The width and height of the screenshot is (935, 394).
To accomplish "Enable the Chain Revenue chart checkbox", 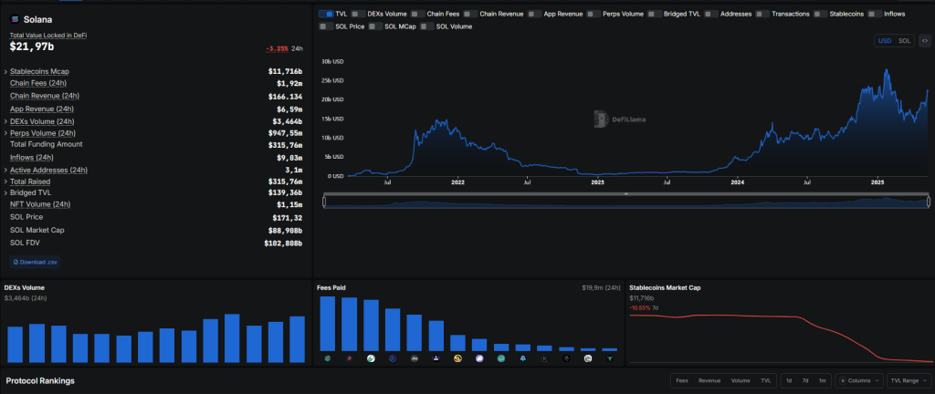I will click(470, 13).
